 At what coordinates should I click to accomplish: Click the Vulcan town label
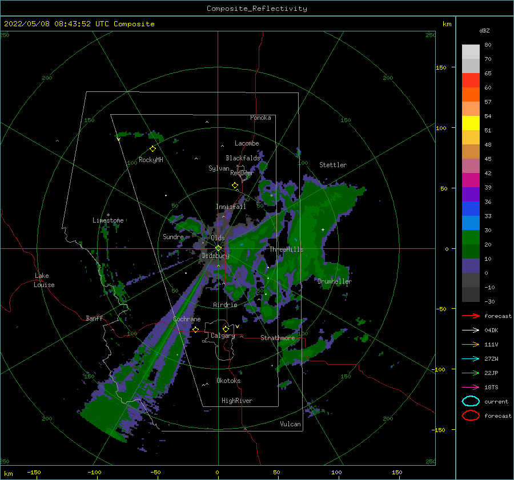click(x=291, y=424)
